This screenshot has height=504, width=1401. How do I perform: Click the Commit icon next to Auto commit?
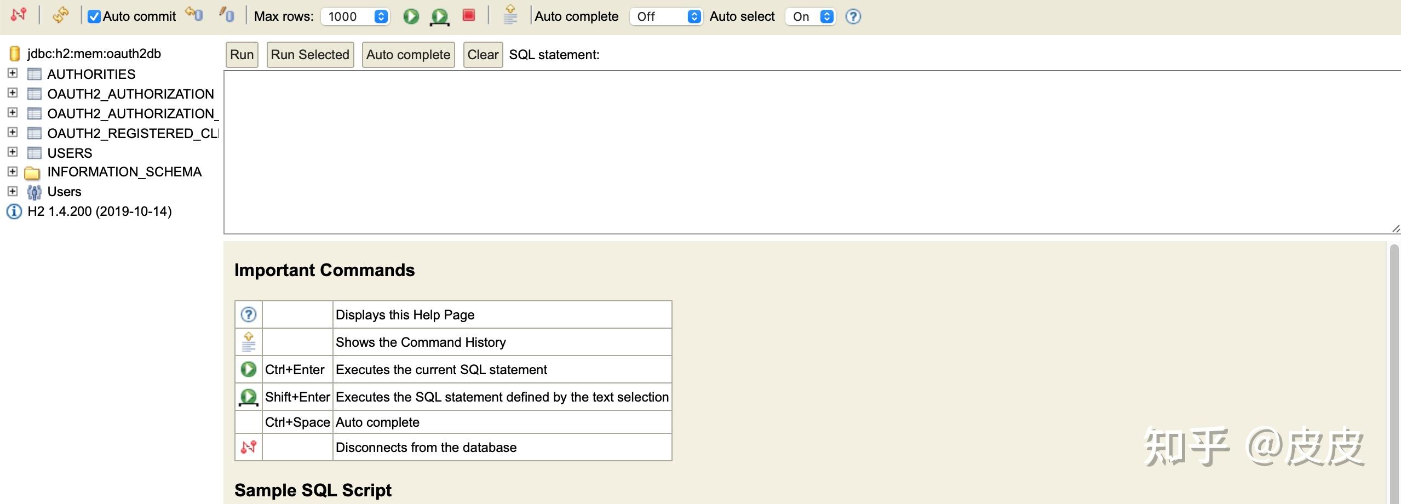click(192, 15)
